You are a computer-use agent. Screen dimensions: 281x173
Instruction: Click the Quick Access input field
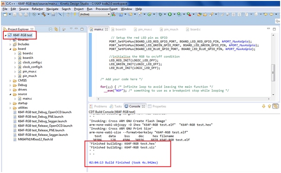pos(277,21)
